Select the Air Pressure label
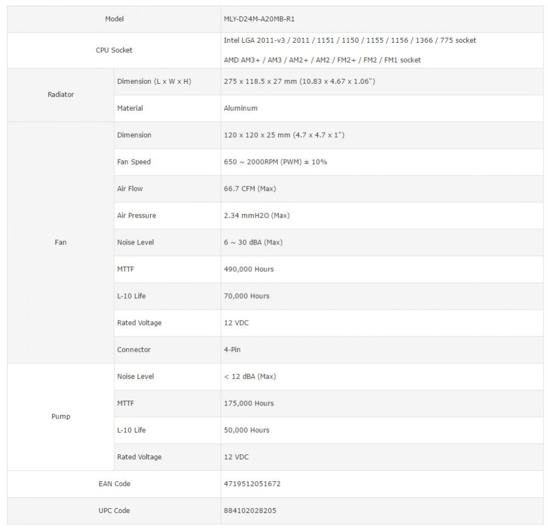Screen dimensions: 548x530 (x=136, y=215)
